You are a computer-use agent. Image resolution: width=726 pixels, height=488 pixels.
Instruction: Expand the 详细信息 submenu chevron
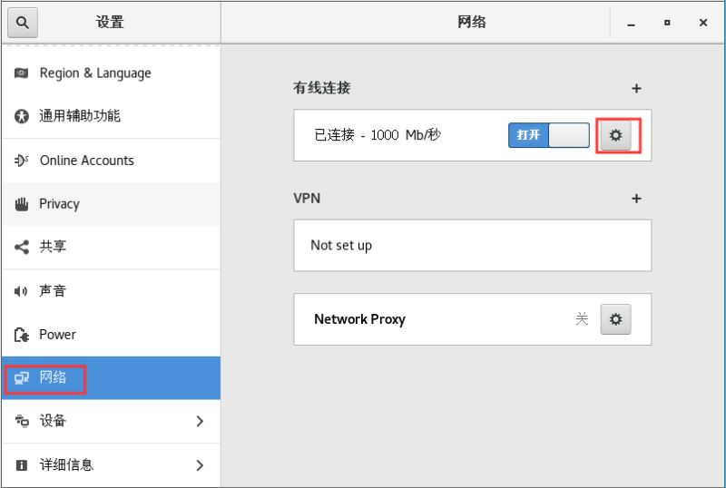tap(200, 465)
